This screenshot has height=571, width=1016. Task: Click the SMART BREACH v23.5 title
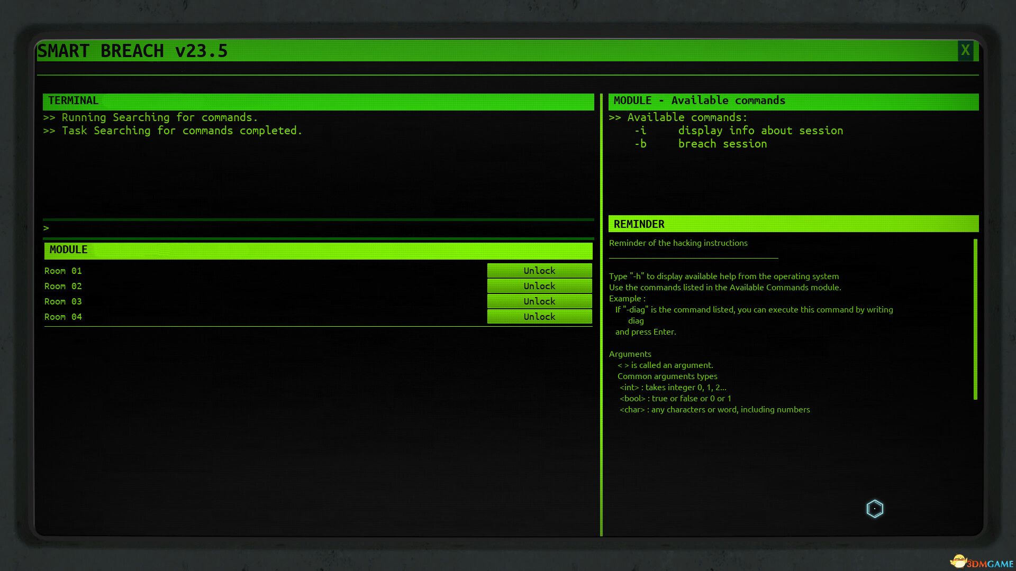click(132, 51)
